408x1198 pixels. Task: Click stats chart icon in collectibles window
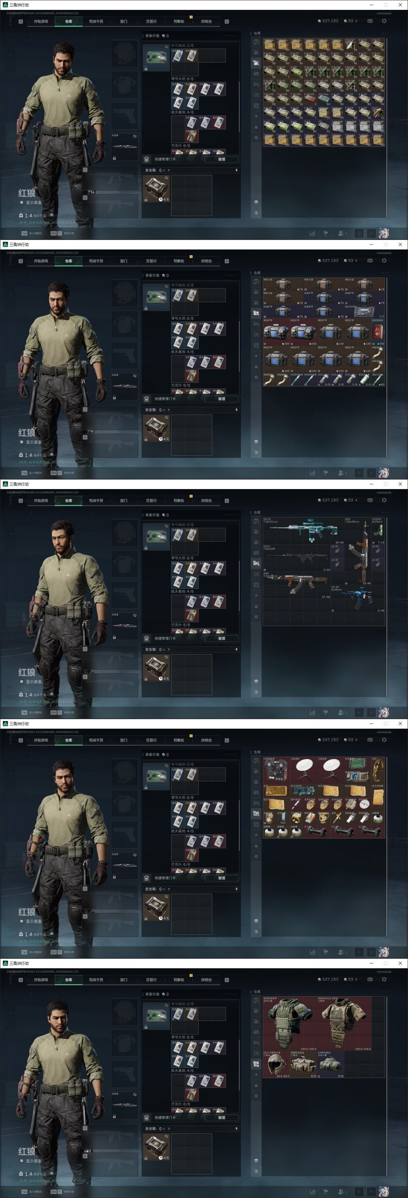pos(312,952)
